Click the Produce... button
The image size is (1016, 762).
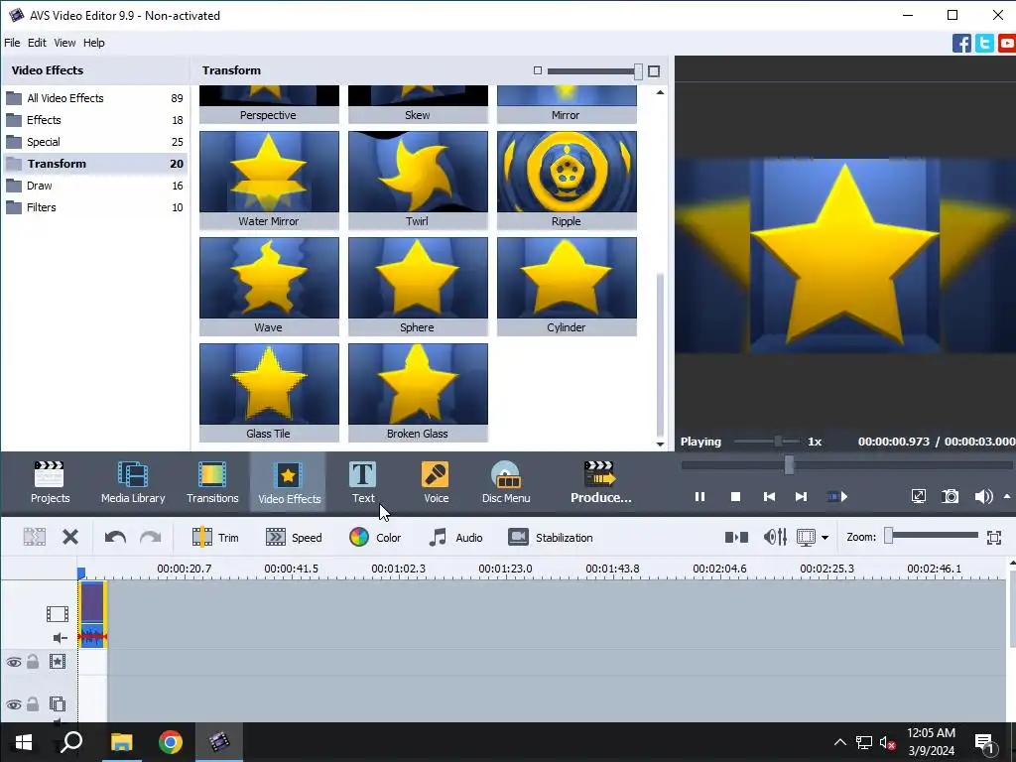click(x=600, y=482)
